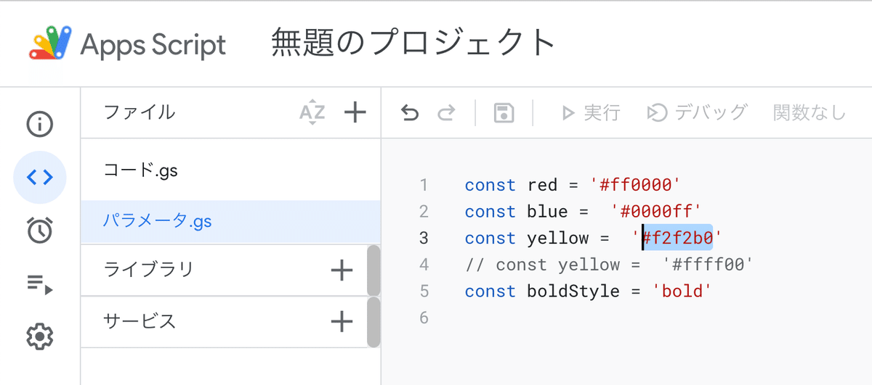The width and height of the screenshot is (872, 385).
Task: Sort files with the AZ icon
Action: (312, 112)
